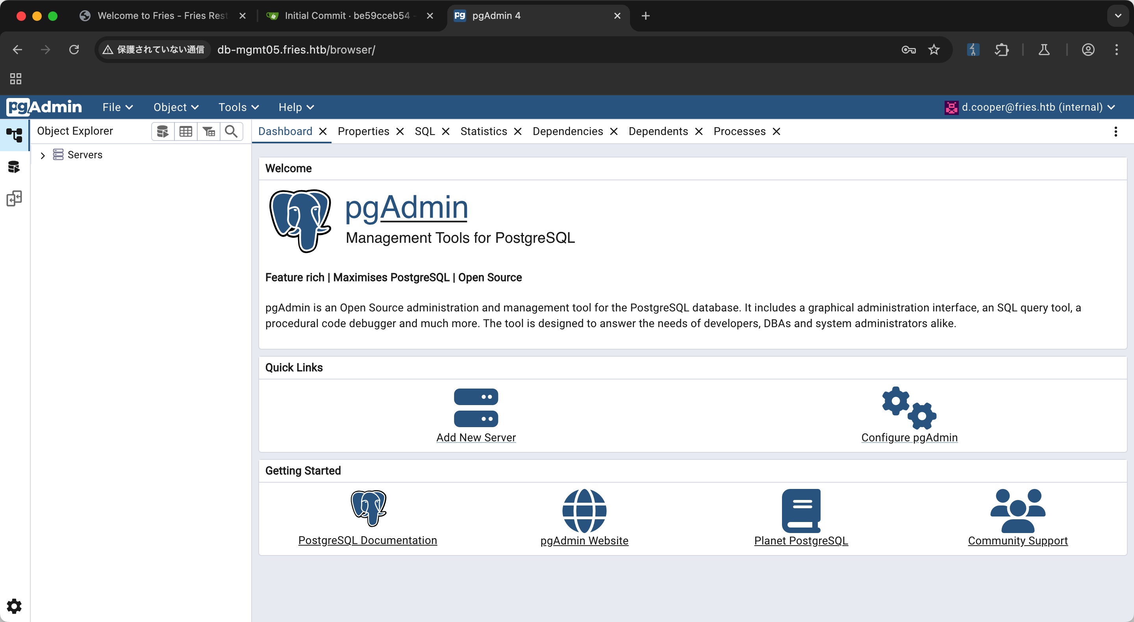This screenshot has height=622, width=1134.
Task: Close the Dashboard tab
Action: pyautogui.click(x=323, y=131)
